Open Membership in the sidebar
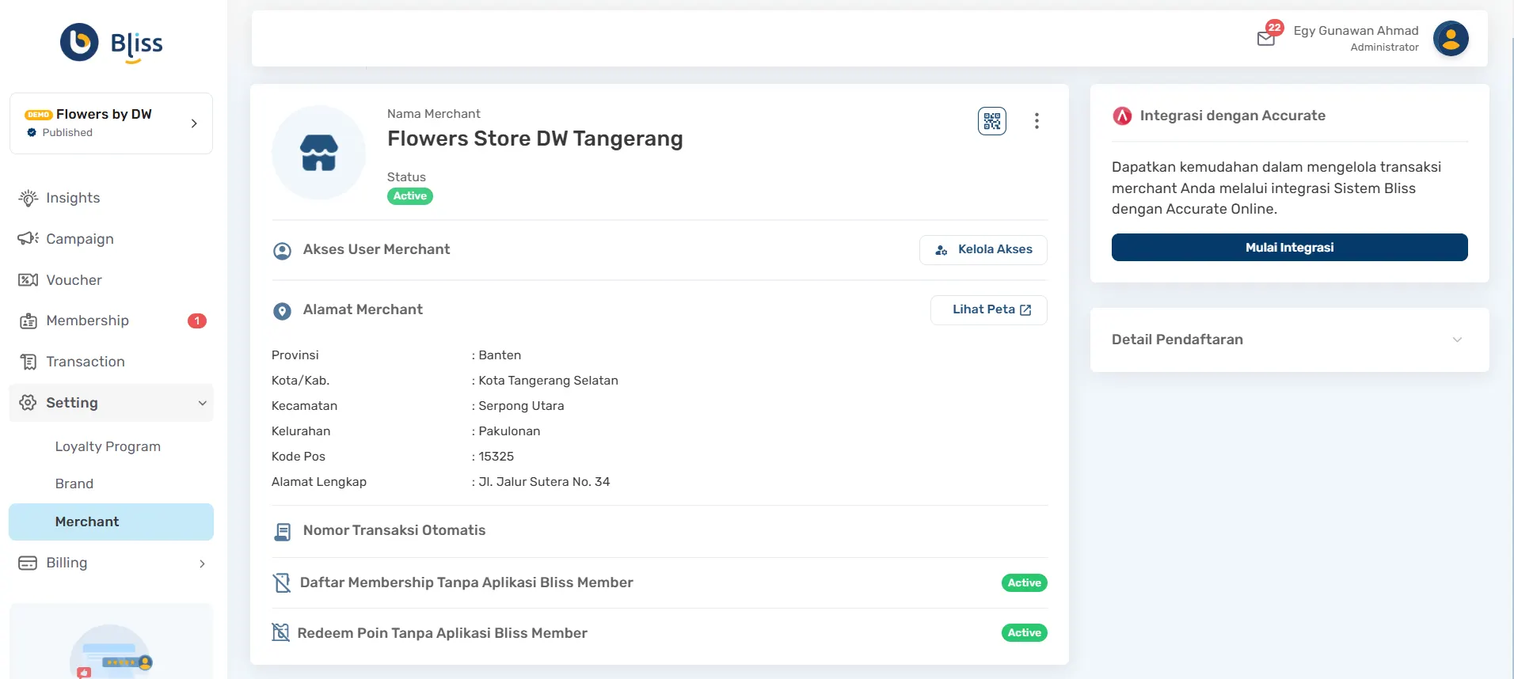The height and width of the screenshot is (679, 1514). pos(111,321)
